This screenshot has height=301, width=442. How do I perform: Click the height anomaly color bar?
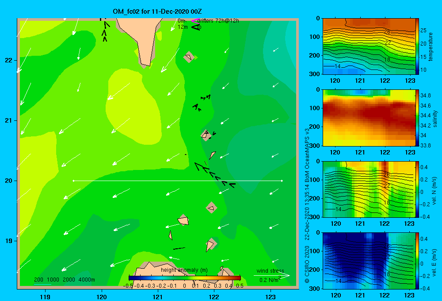184,278
